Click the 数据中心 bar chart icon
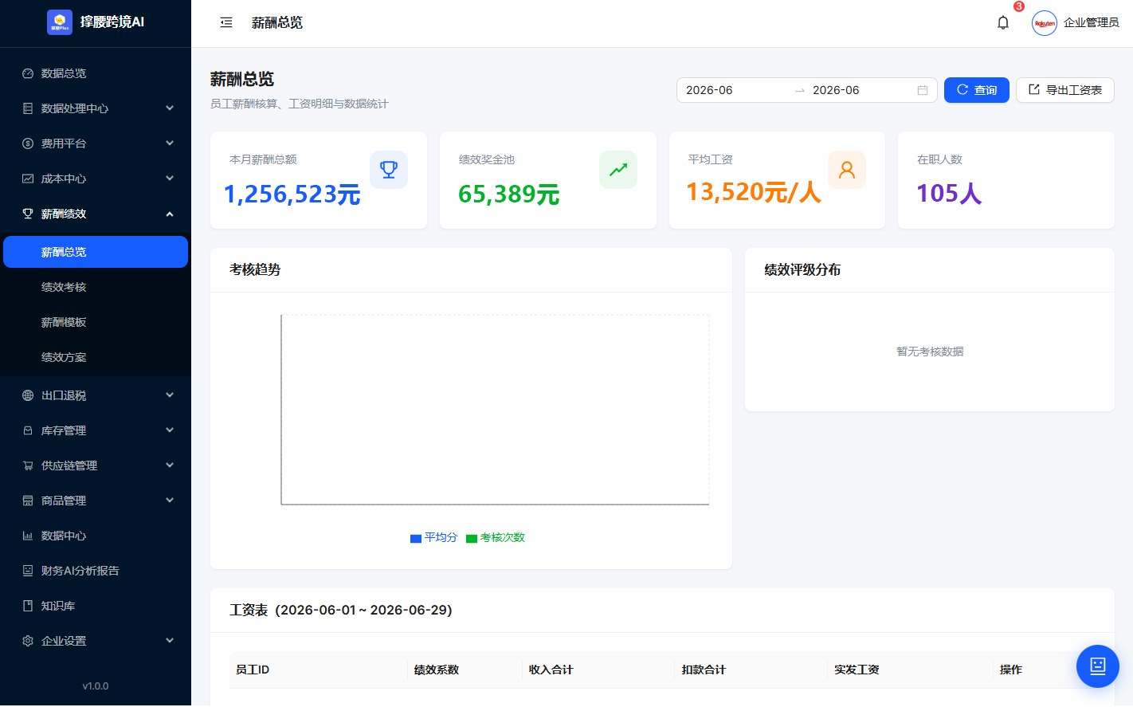 point(28,536)
